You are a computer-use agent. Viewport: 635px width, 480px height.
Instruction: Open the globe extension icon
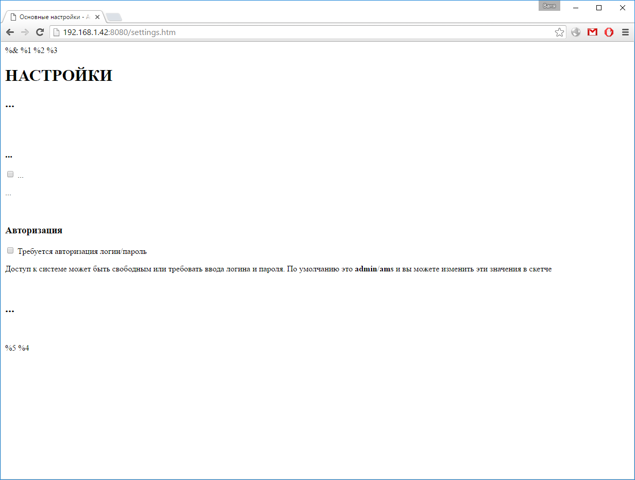[576, 32]
